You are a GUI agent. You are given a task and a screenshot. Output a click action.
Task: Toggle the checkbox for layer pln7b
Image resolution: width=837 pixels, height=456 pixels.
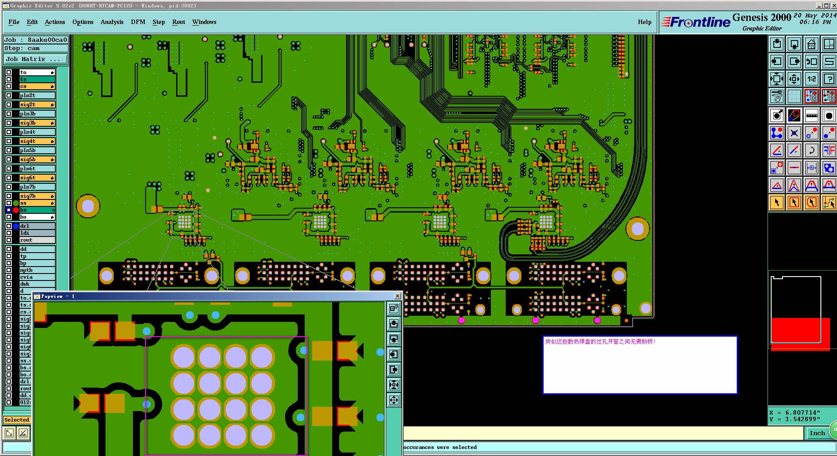(x=9, y=187)
